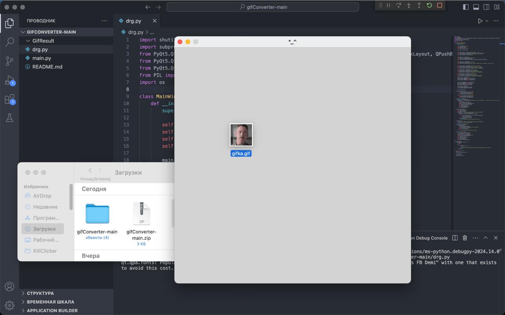505x315 pixels.
Task: Toggle the primary side bar visibility
Action: (465, 7)
